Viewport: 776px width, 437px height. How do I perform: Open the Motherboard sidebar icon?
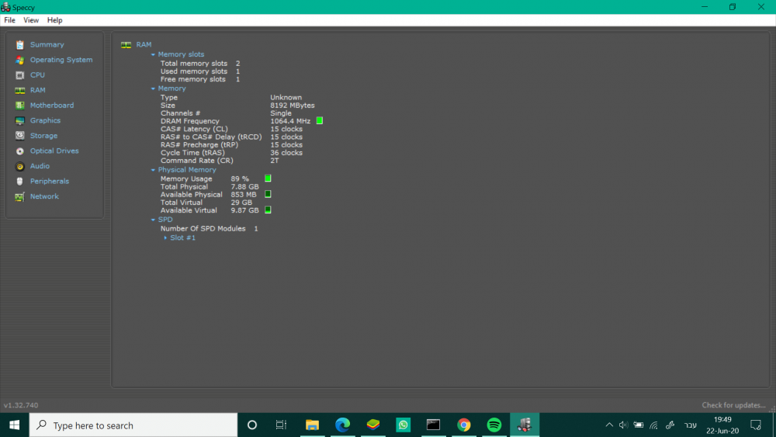click(20, 106)
